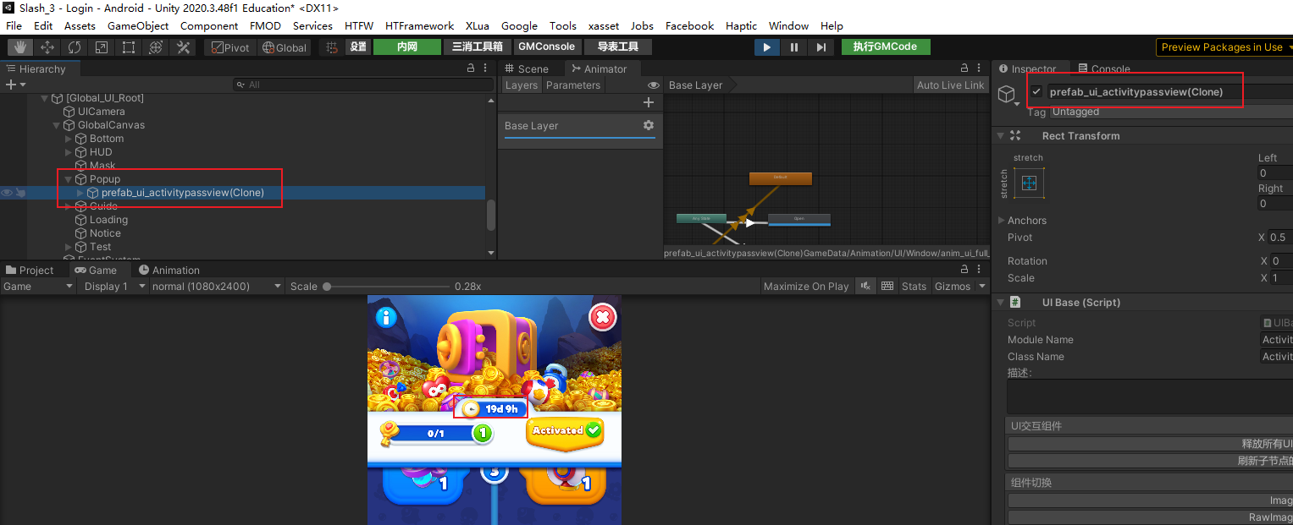
Task: Toggle scene picking for the selected prefab
Action: pyautogui.click(x=19, y=193)
